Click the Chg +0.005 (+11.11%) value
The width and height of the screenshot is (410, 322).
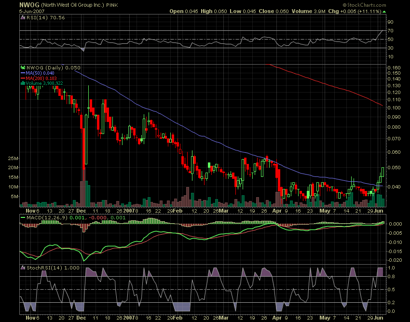(x=355, y=11)
